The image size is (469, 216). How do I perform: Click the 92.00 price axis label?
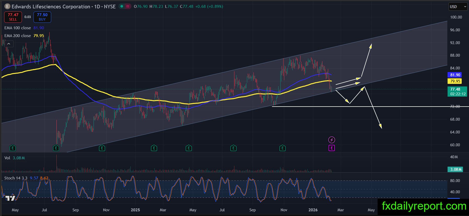click(455, 43)
